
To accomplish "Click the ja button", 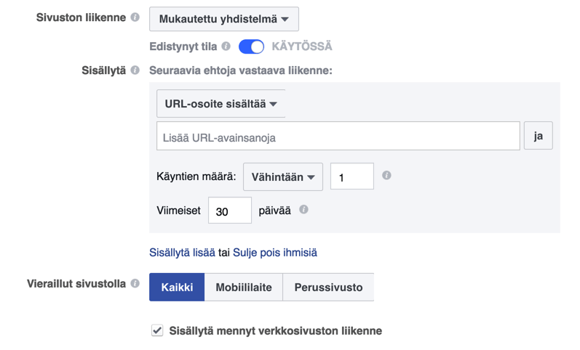I will [539, 136].
